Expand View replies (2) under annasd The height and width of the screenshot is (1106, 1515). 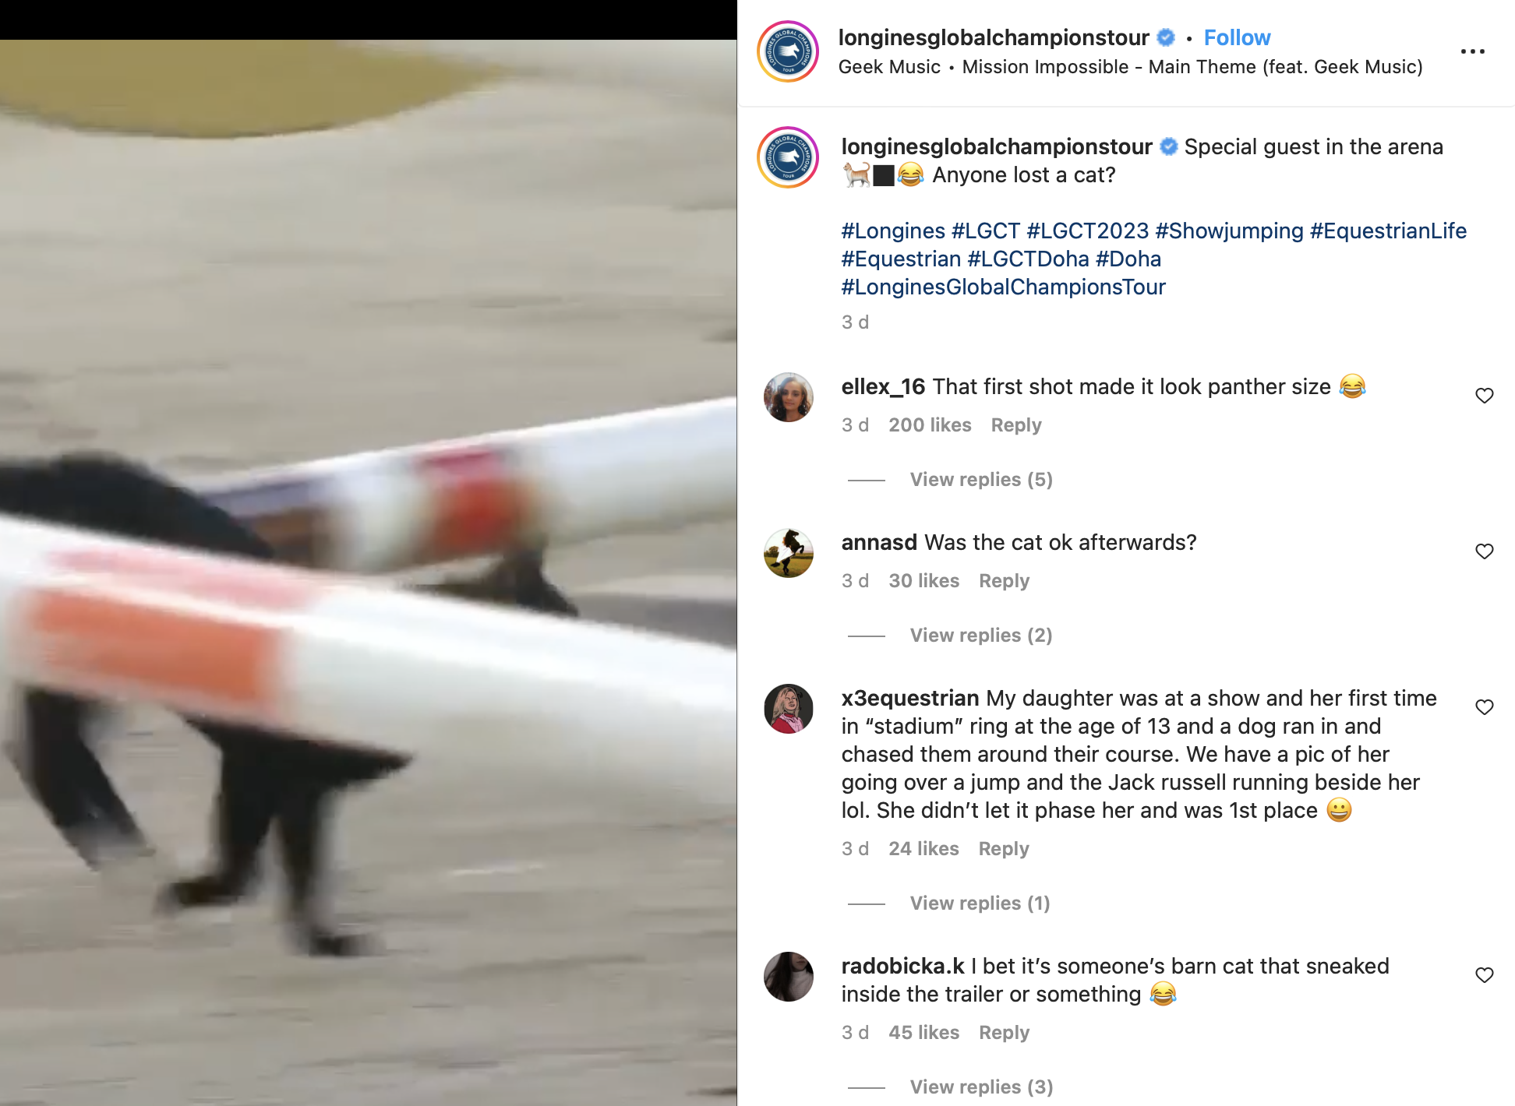click(981, 636)
